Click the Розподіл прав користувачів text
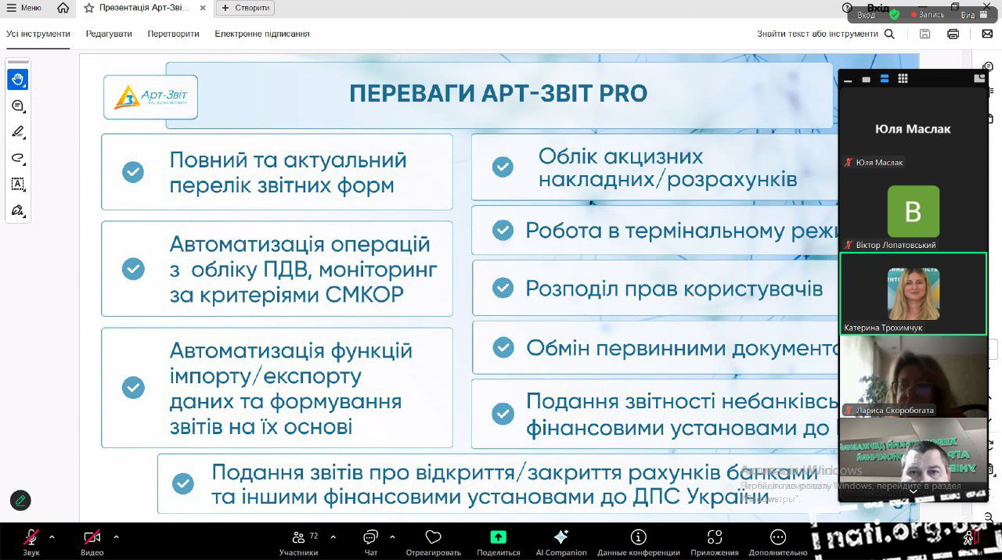Image resolution: width=1002 pixels, height=560 pixels. click(x=674, y=289)
